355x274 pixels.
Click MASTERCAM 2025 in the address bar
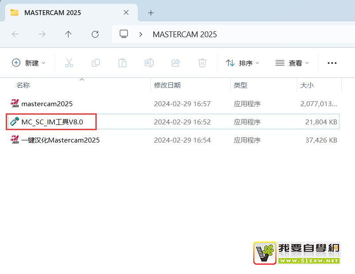click(x=185, y=34)
